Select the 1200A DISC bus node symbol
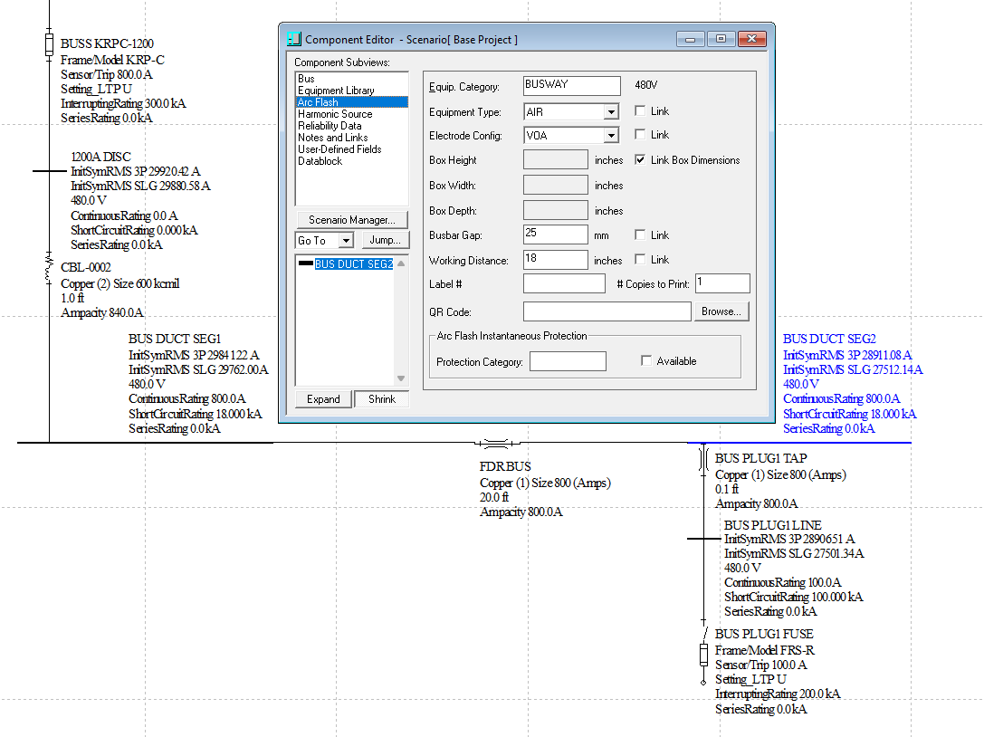The height and width of the screenshot is (737, 984). pyautogui.click(x=50, y=170)
